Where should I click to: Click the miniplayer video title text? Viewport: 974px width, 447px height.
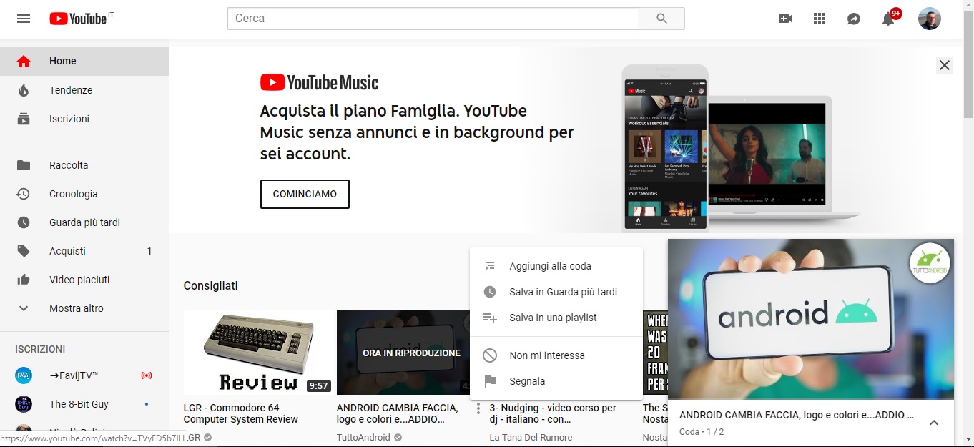pyautogui.click(x=797, y=415)
